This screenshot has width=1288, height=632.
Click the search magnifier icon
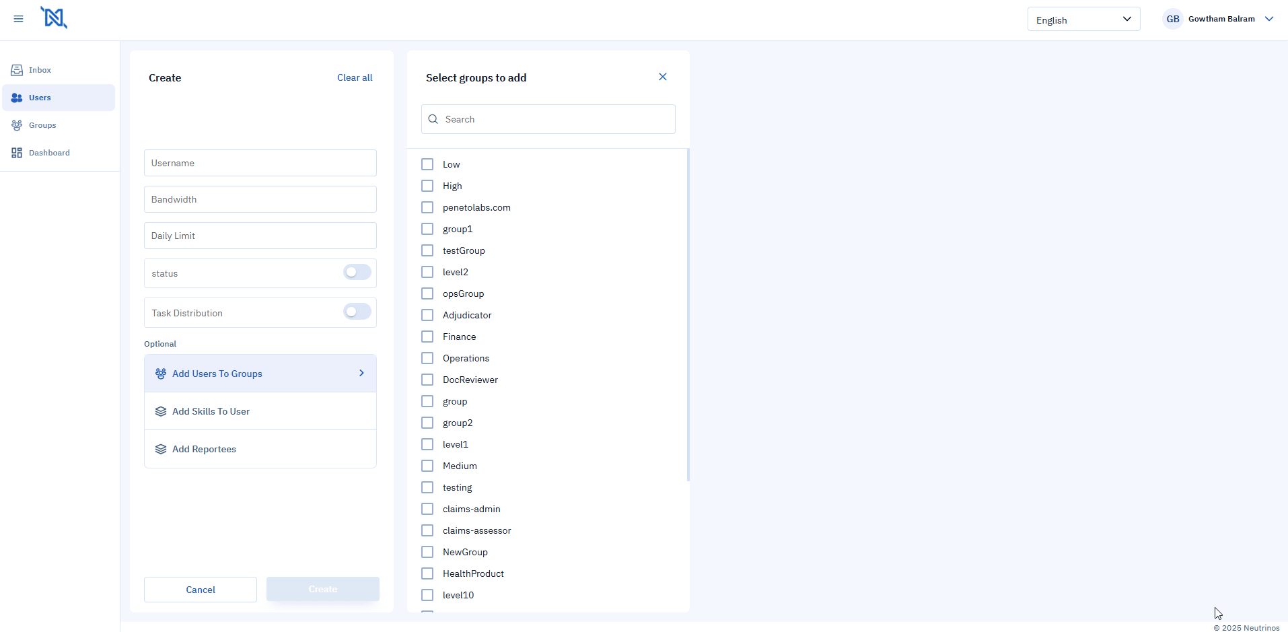433,119
